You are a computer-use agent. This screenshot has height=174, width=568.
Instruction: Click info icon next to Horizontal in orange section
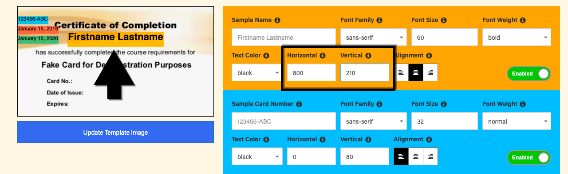pyautogui.click(x=323, y=56)
